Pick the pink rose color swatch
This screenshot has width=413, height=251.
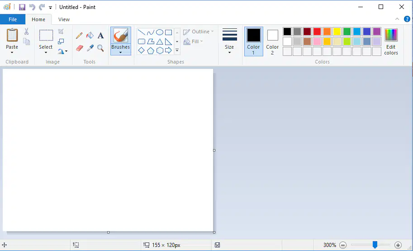point(317,41)
